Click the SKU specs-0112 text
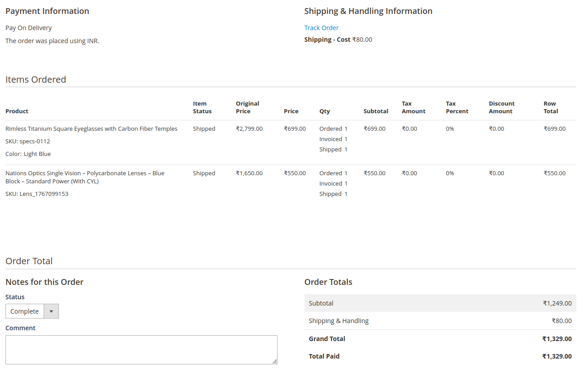This screenshot has height=368, width=583. coord(28,142)
